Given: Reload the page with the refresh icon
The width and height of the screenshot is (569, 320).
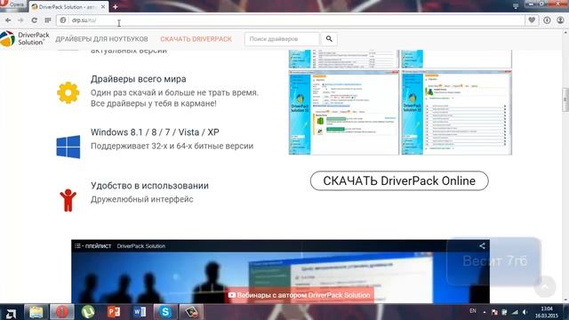Looking at the screenshot, I should coord(34,20).
